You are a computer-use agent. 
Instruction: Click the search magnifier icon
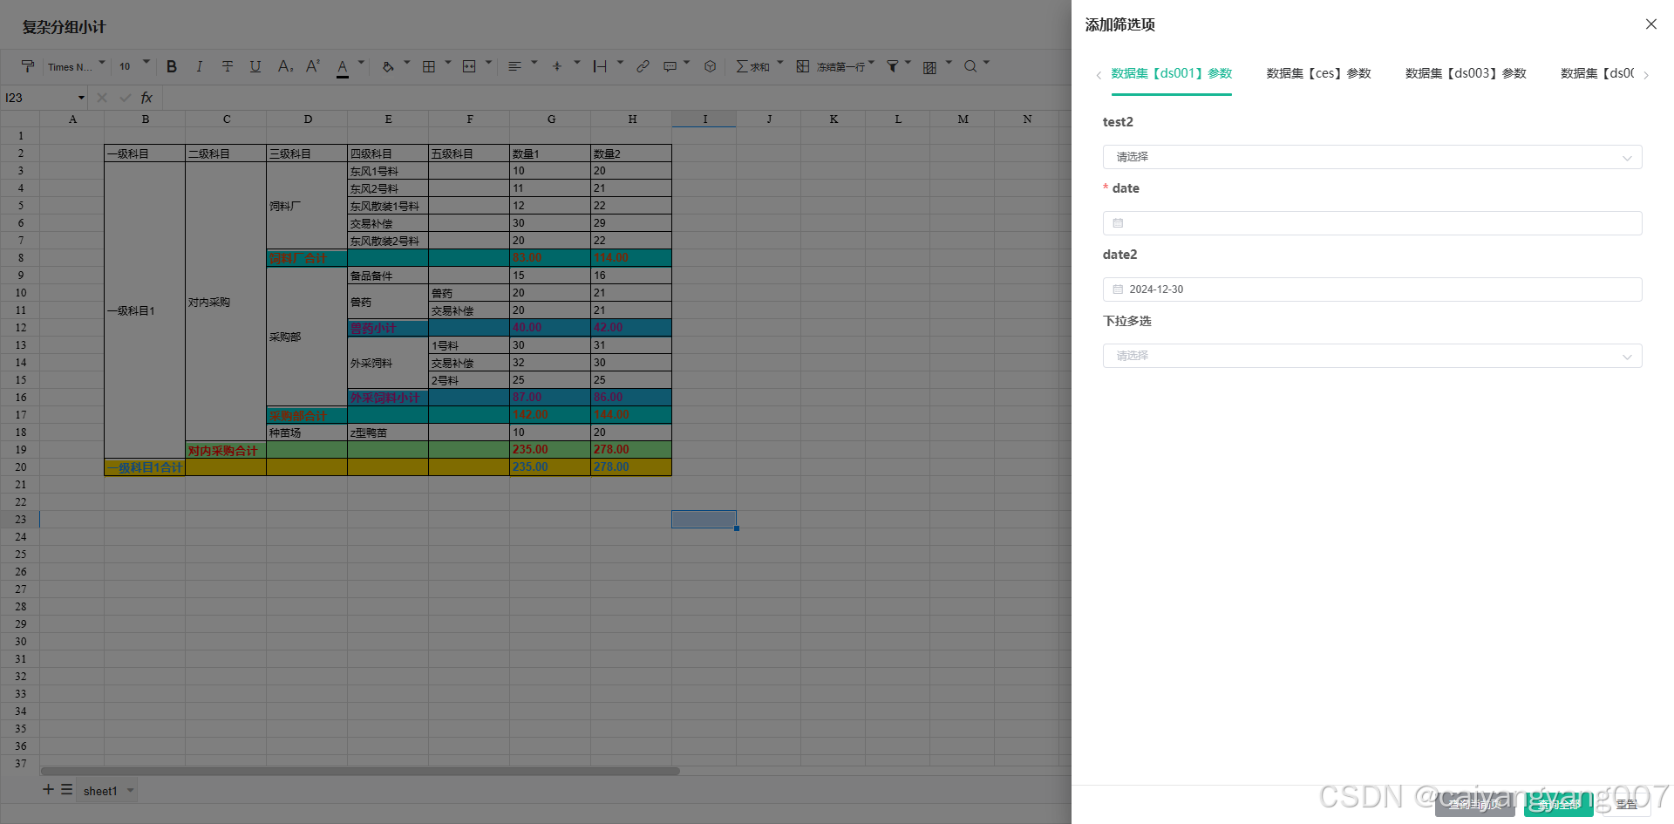(x=970, y=66)
